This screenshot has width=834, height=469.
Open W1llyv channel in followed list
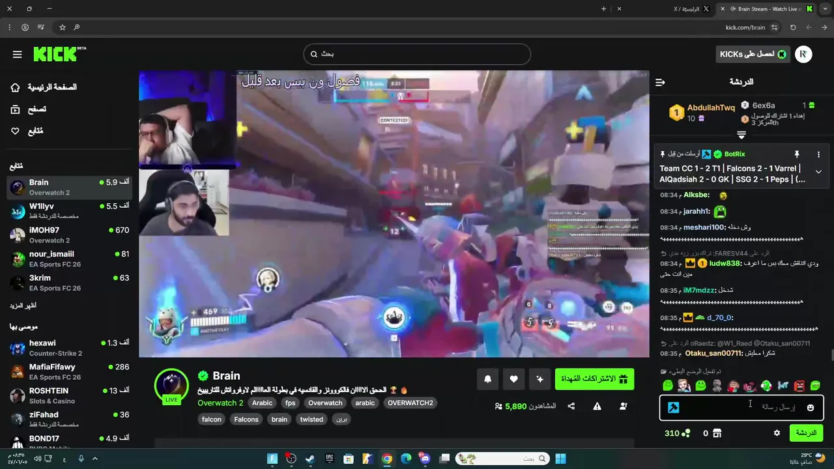70,211
